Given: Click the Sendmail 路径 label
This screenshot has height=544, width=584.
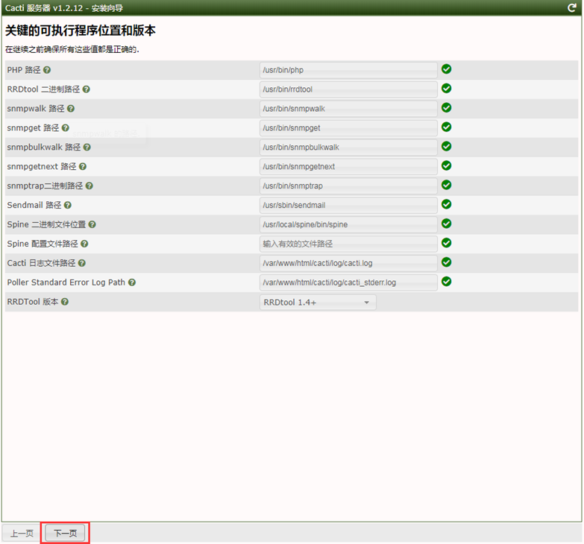Looking at the screenshot, I should [x=34, y=205].
